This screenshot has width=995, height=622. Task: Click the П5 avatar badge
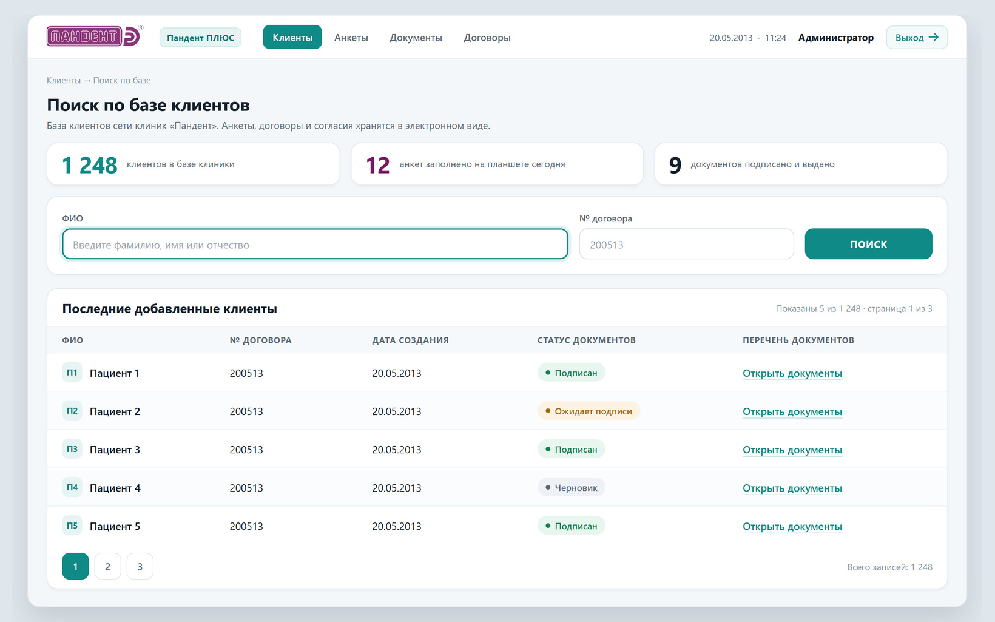[x=72, y=526]
